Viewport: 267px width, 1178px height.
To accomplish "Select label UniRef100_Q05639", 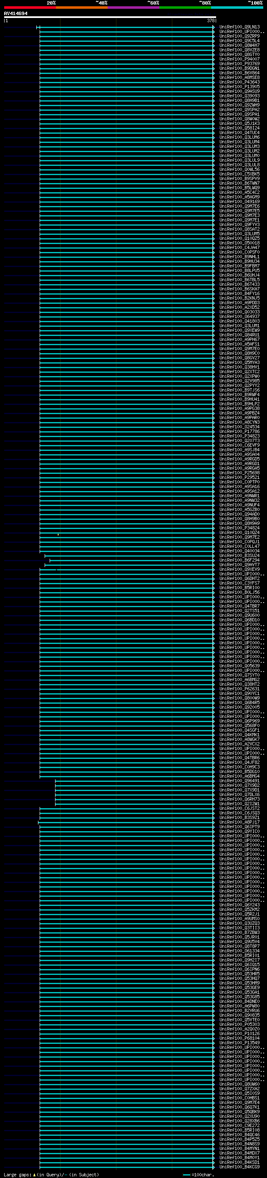I will click(x=239, y=666).
